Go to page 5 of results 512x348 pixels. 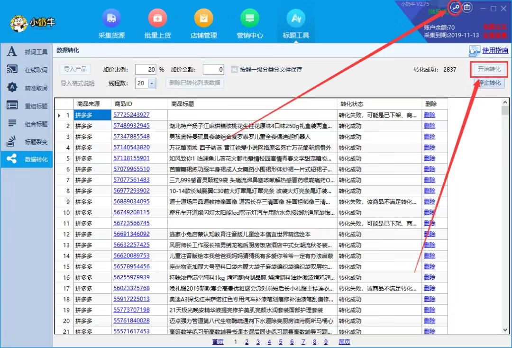pos(281,342)
